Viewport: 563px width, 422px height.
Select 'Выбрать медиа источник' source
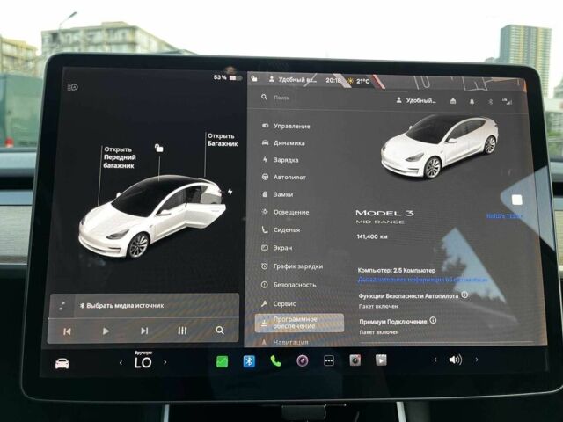(121, 306)
